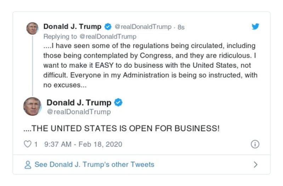Click the small profile avatar in the reply tweet
283x186 pixels.
pyautogui.click(x=32, y=28)
